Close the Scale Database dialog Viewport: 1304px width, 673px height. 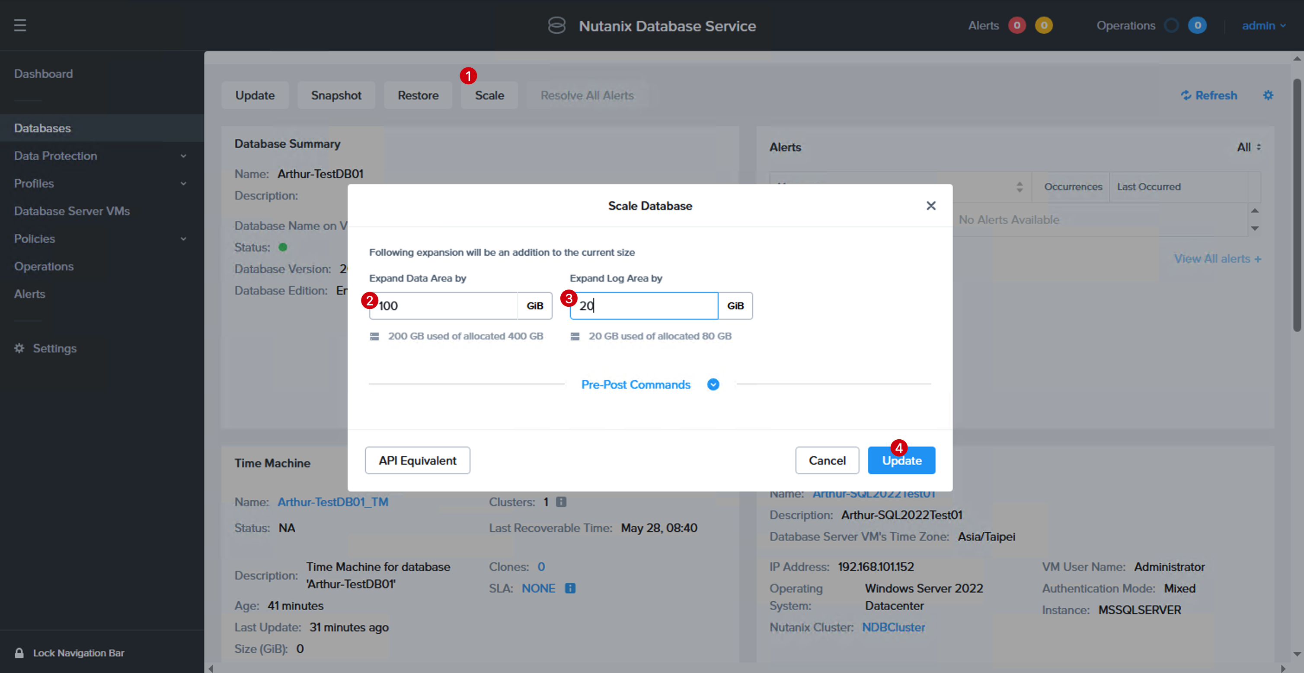pos(930,206)
